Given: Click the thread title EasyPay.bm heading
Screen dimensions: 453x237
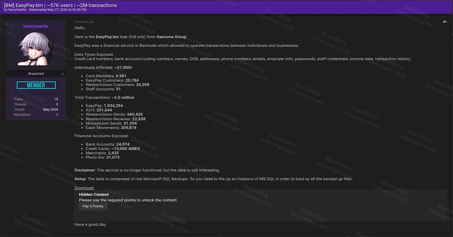Looking at the screenshot, I should pyautogui.click(x=60, y=5).
